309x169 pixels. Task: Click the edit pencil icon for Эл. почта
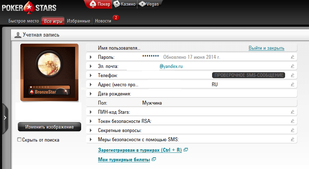292,66
